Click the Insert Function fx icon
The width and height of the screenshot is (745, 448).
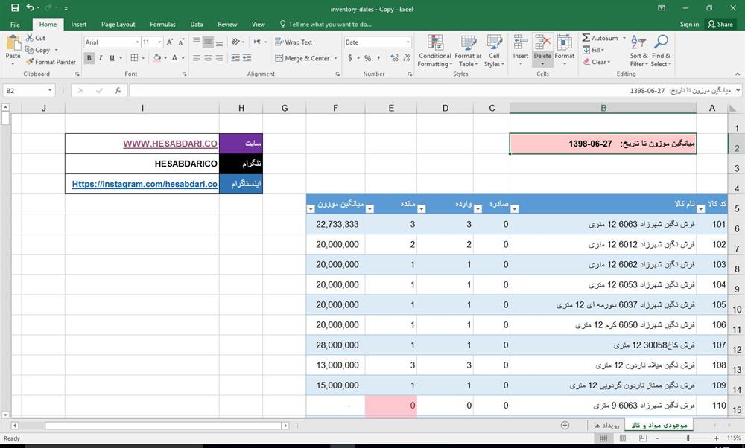(x=118, y=90)
